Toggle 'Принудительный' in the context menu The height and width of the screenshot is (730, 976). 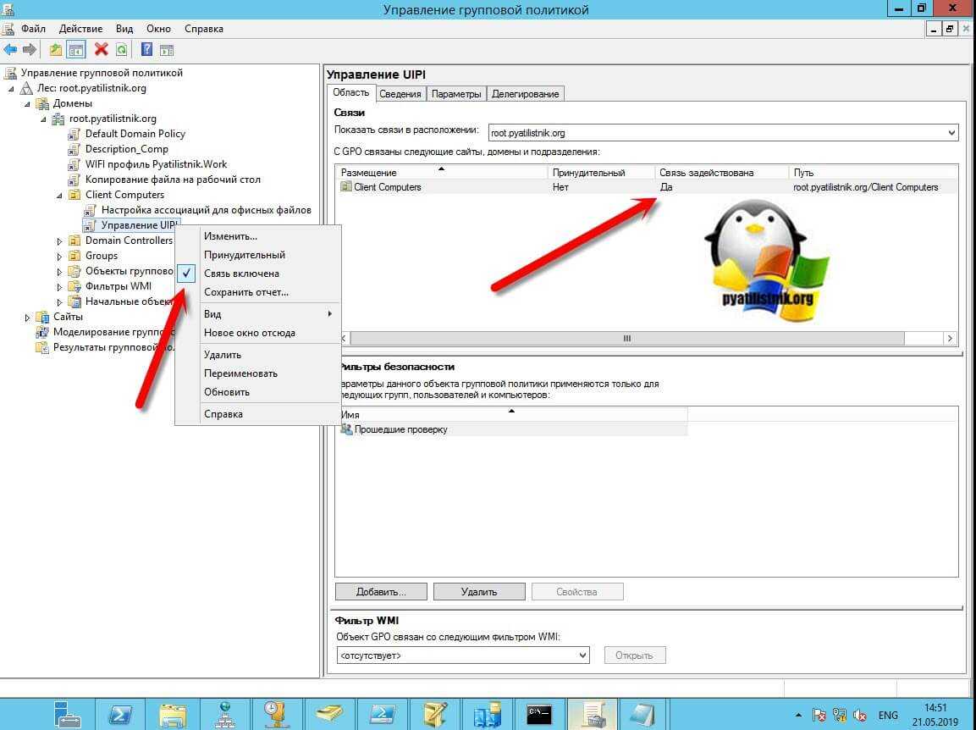(244, 255)
